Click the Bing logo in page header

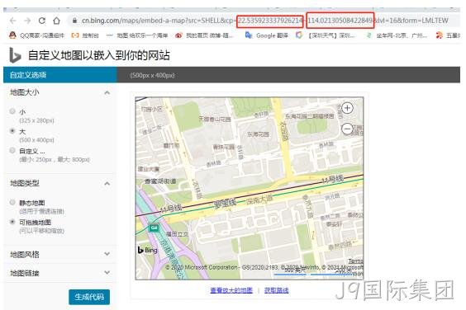(x=15, y=55)
